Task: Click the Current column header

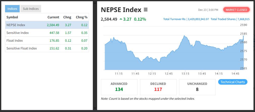Action: click(53, 17)
